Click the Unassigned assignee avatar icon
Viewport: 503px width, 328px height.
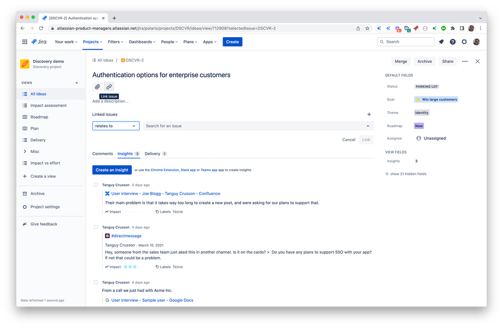click(x=418, y=138)
